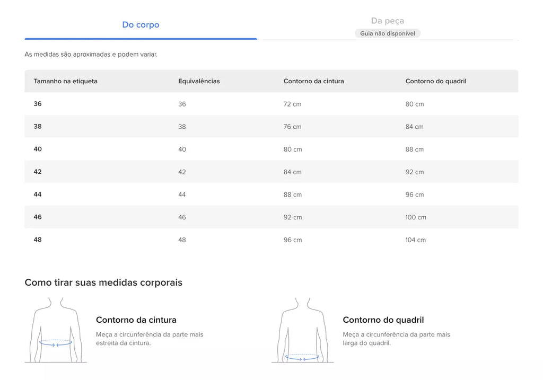Select the Do corpo tab
543x380 pixels.
click(x=141, y=24)
